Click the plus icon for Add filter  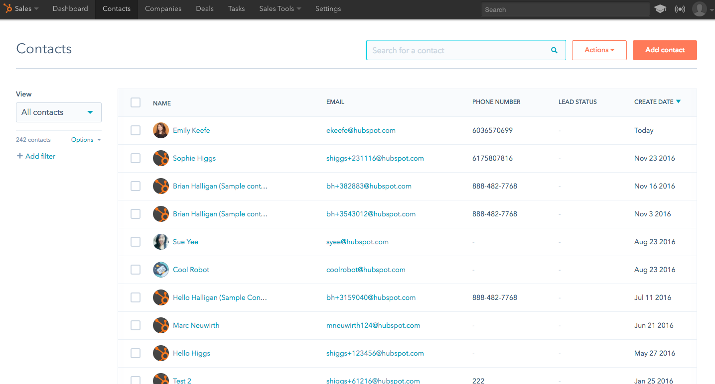pyautogui.click(x=20, y=156)
